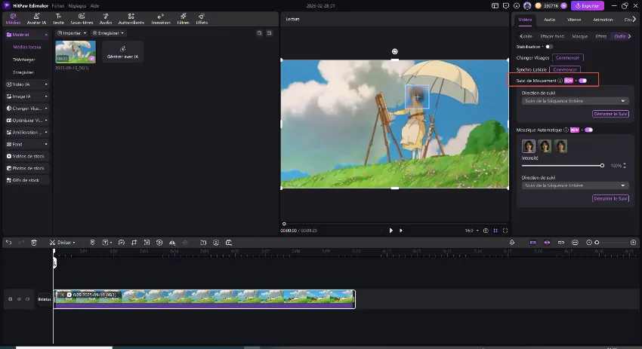Switch to the Audio properties tab
The image size is (642, 349).
(x=549, y=20)
